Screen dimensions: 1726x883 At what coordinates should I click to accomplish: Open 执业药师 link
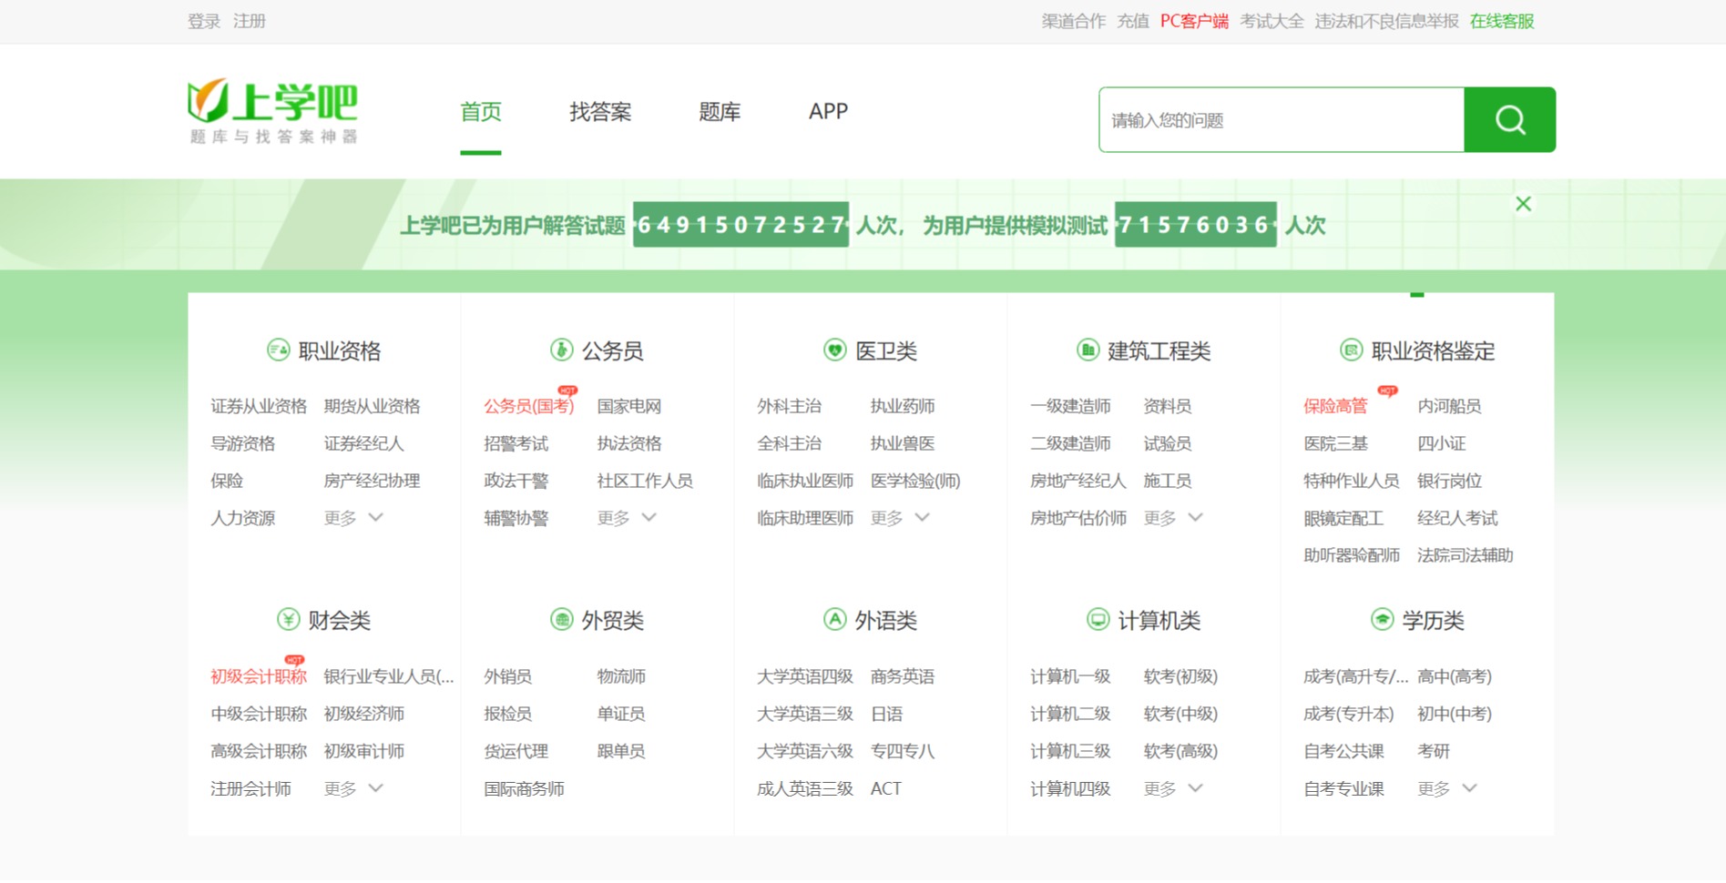[x=903, y=406]
